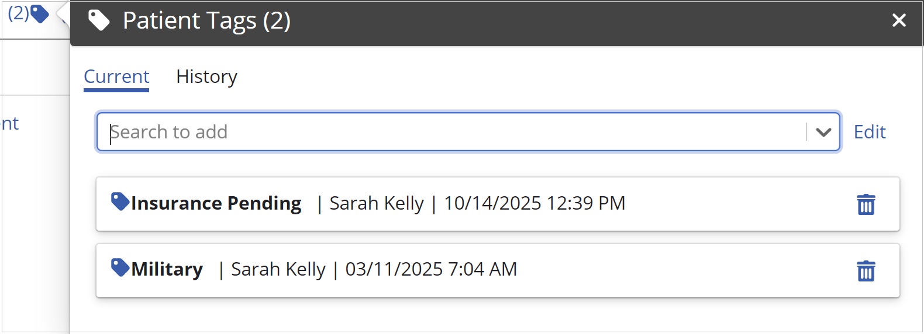Click the Patient Tags (2) title
This screenshot has width=924, height=334.
tap(206, 21)
